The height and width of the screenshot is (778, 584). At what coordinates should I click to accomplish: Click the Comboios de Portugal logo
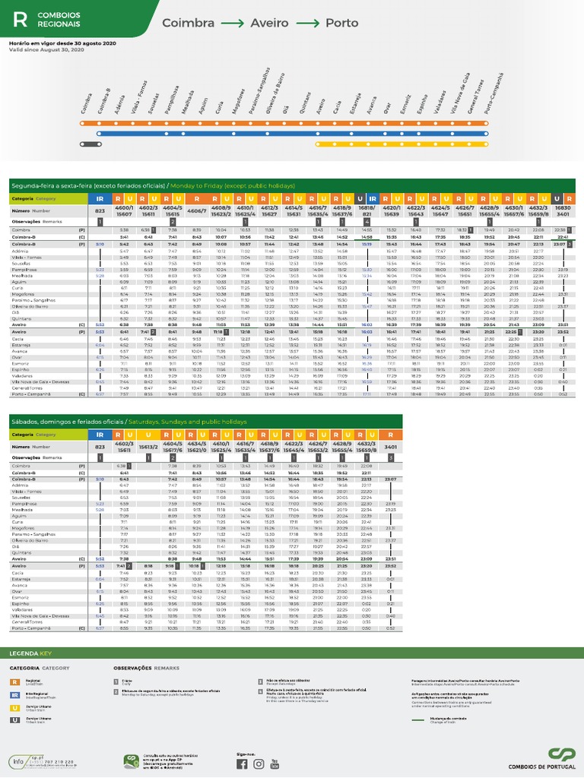pos(542,759)
